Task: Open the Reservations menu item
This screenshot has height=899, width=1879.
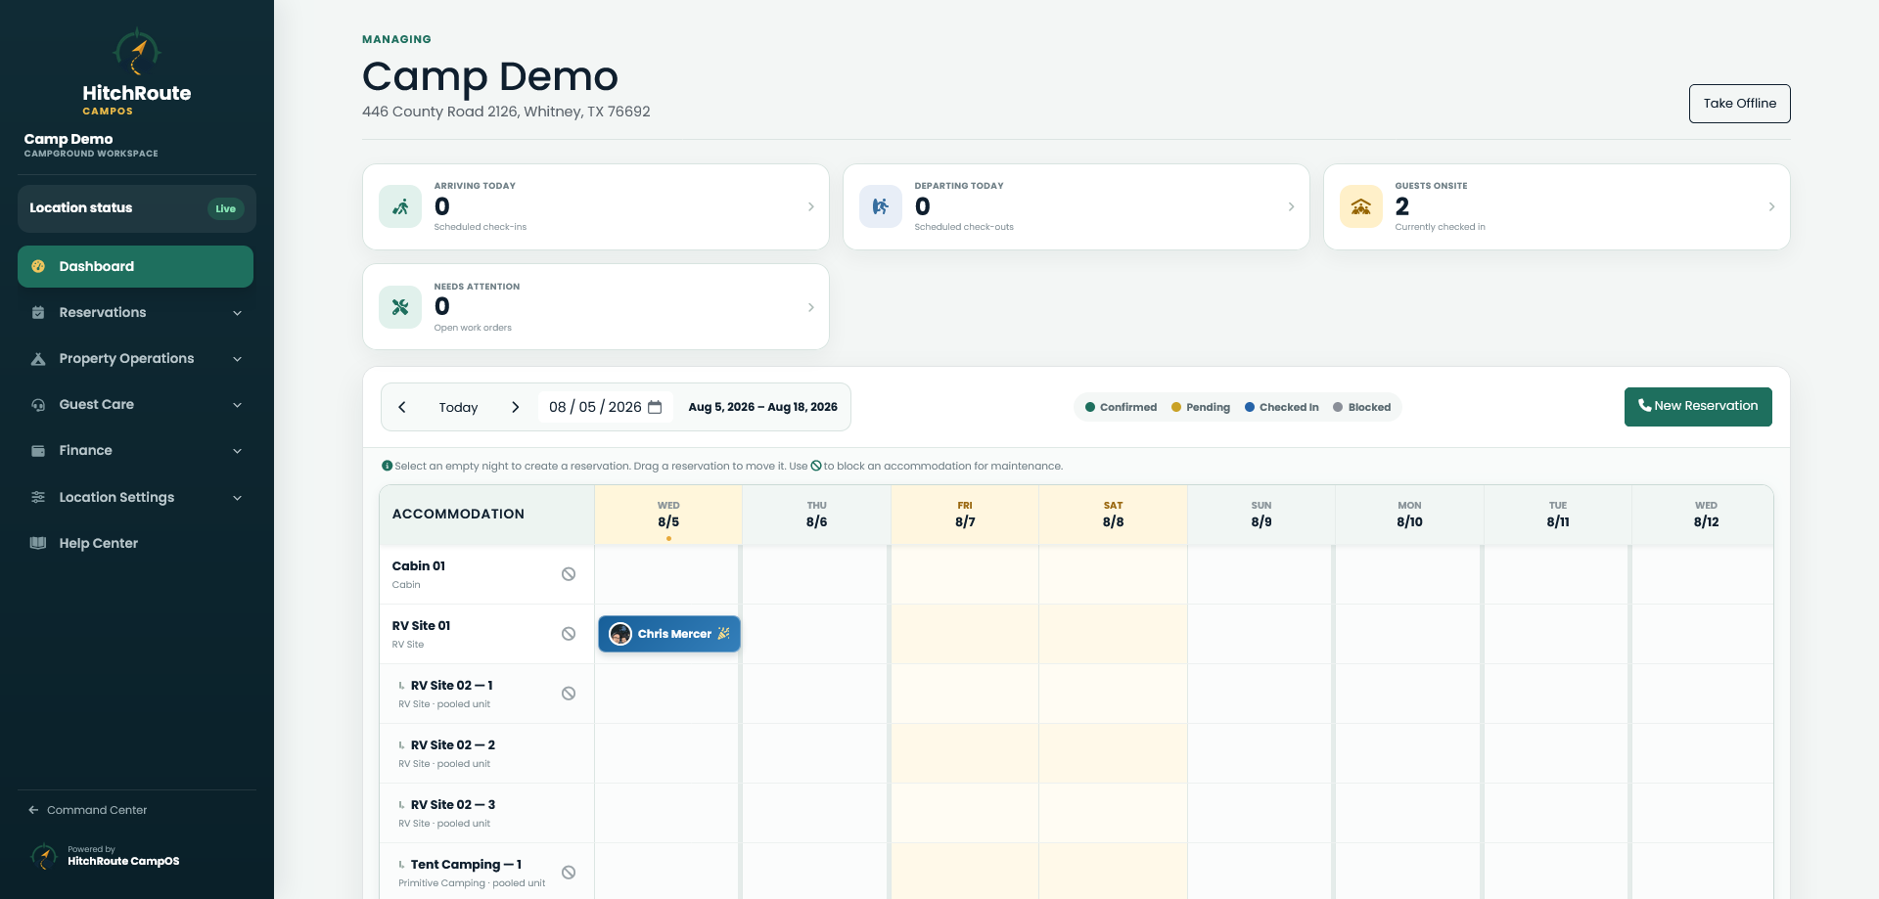Action: tap(136, 313)
